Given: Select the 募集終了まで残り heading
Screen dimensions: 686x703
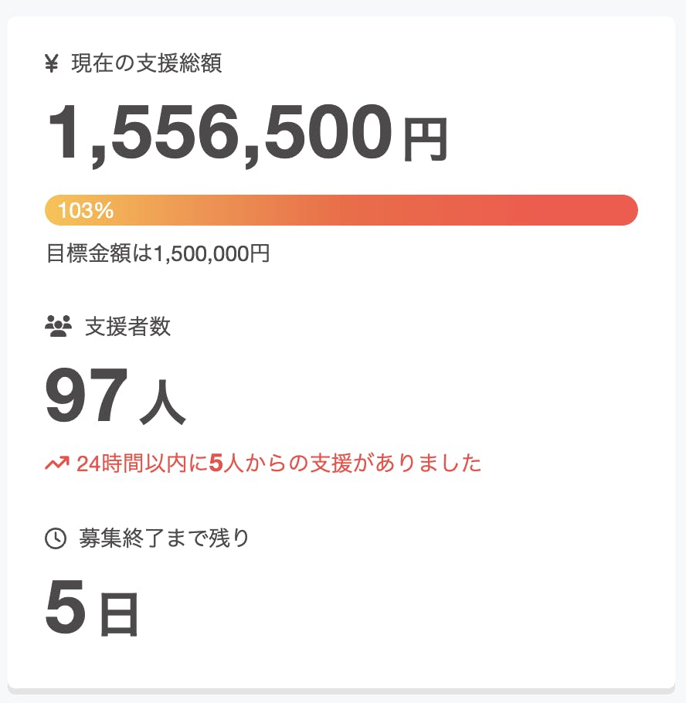Looking at the screenshot, I should point(165,538).
